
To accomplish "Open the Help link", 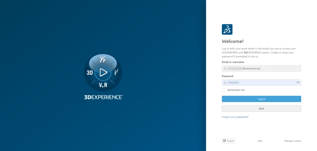I will tap(260, 141).
